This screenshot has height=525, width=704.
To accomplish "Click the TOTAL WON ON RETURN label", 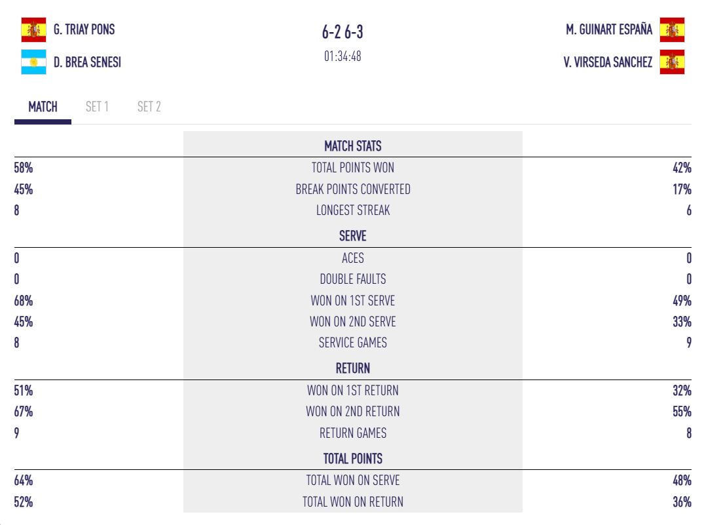I will 352,502.
